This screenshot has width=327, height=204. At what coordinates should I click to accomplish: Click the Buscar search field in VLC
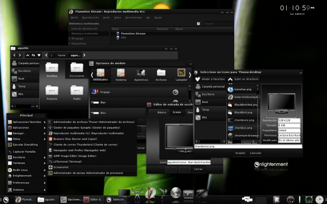[x=218, y=24]
